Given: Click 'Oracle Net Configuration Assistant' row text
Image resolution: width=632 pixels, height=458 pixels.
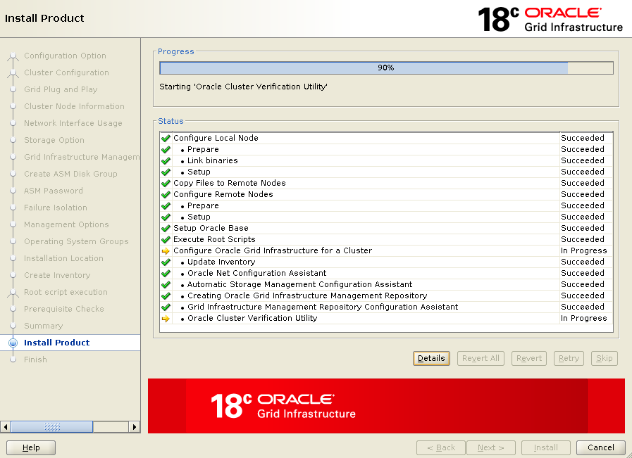Looking at the screenshot, I should click(256, 273).
